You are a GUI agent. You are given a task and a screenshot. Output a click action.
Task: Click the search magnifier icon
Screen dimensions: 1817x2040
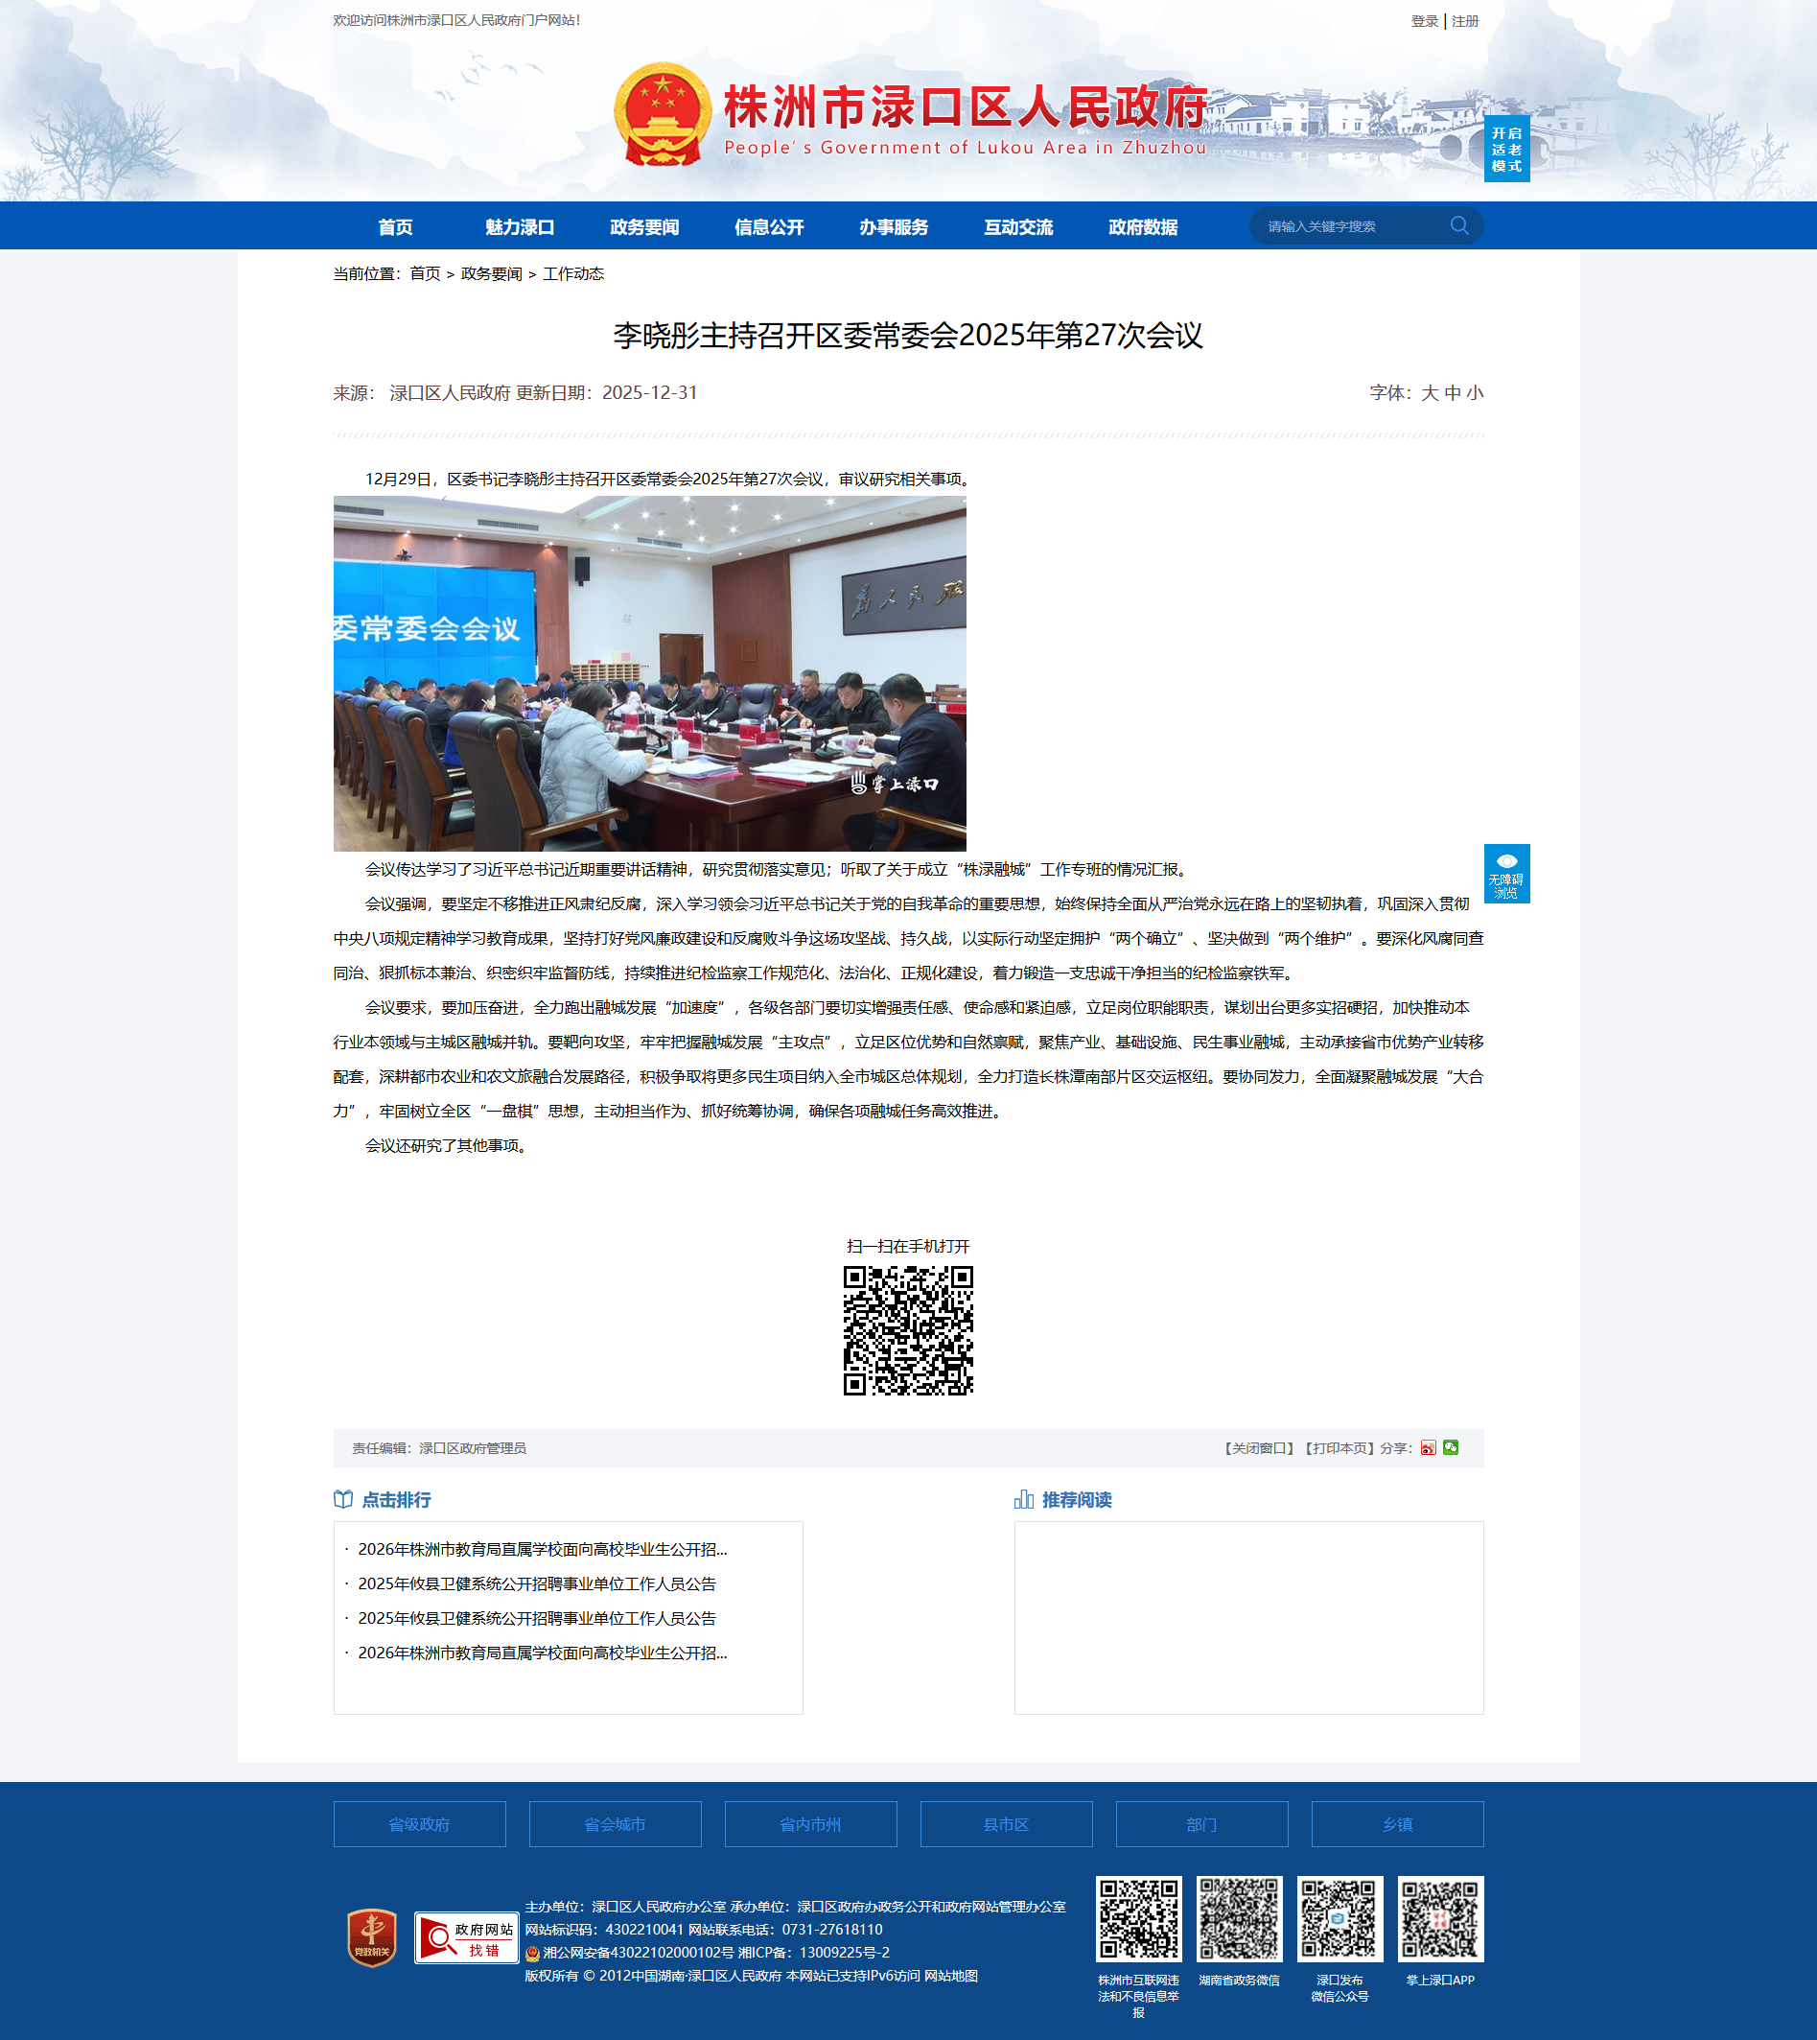pyautogui.click(x=1458, y=225)
